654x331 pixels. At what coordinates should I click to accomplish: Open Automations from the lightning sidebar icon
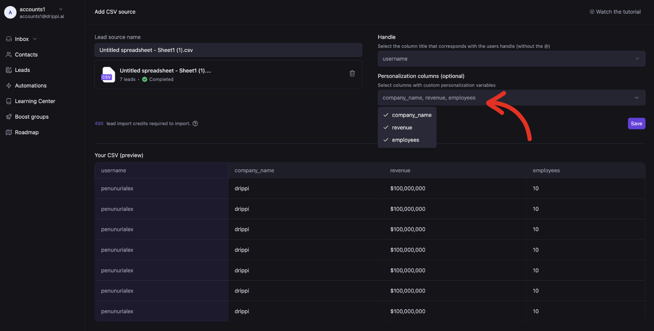pyautogui.click(x=9, y=86)
